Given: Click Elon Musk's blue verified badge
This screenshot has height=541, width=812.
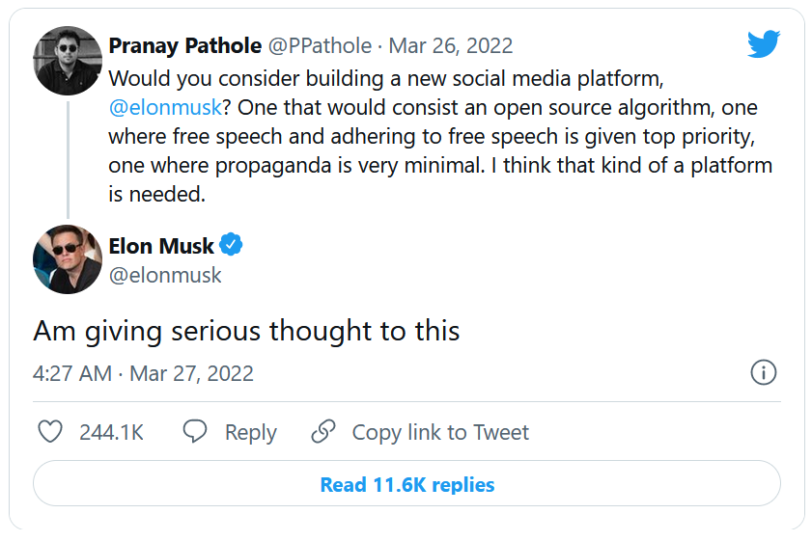Looking at the screenshot, I should [x=232, y=246].
